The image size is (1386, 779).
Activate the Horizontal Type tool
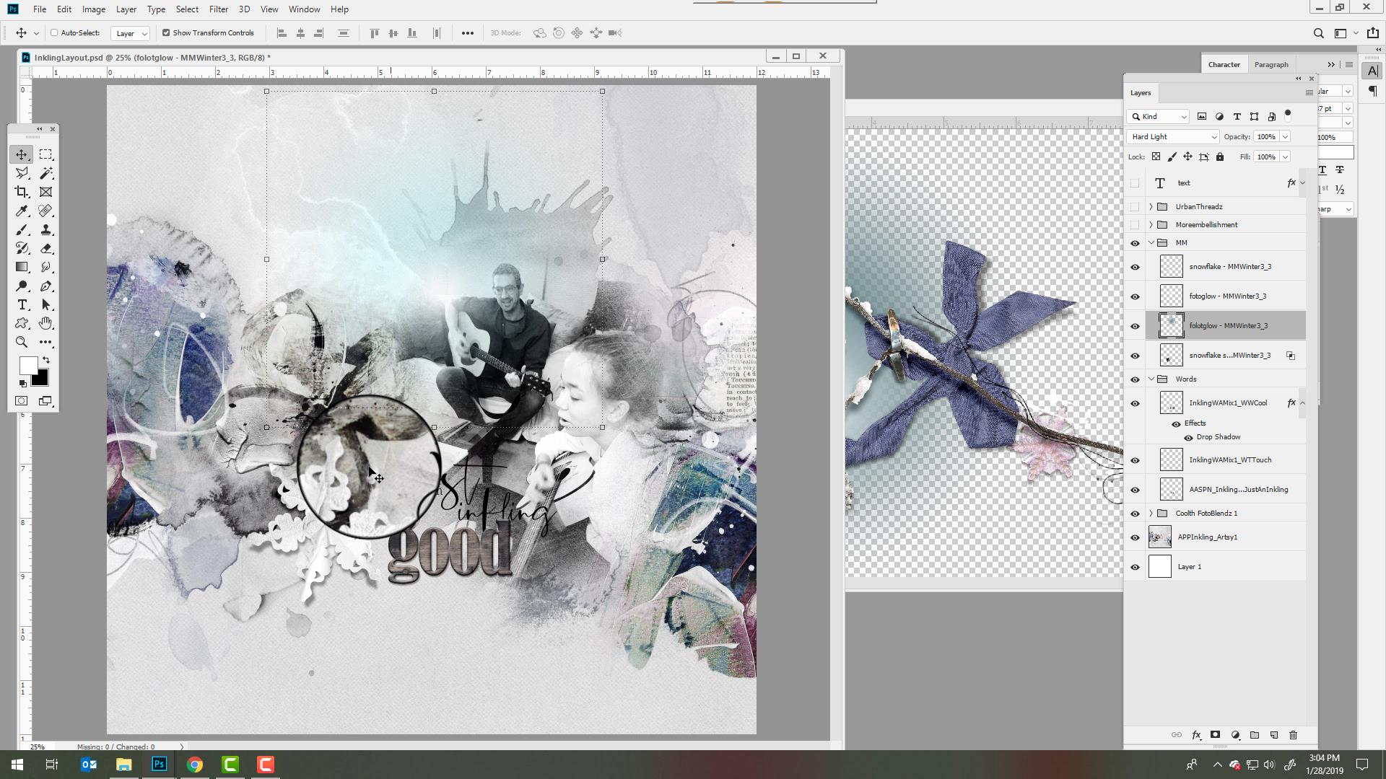click(x=21, y=304)
